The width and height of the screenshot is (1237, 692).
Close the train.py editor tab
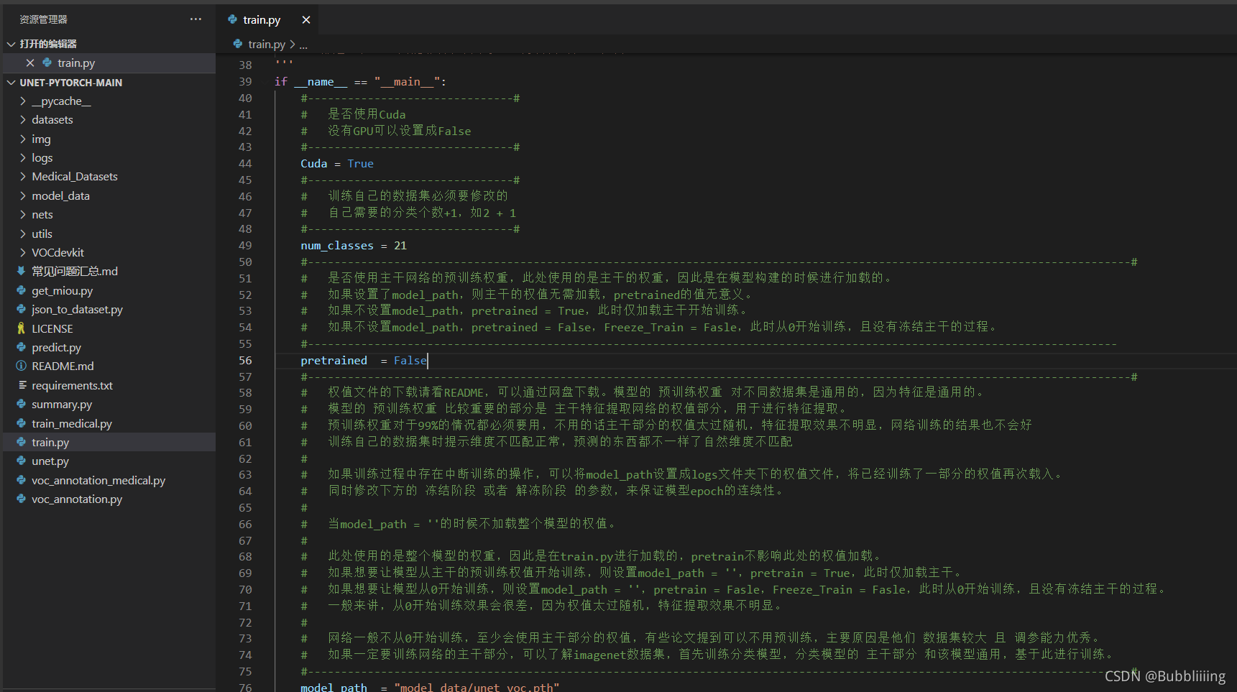point(306,20)
